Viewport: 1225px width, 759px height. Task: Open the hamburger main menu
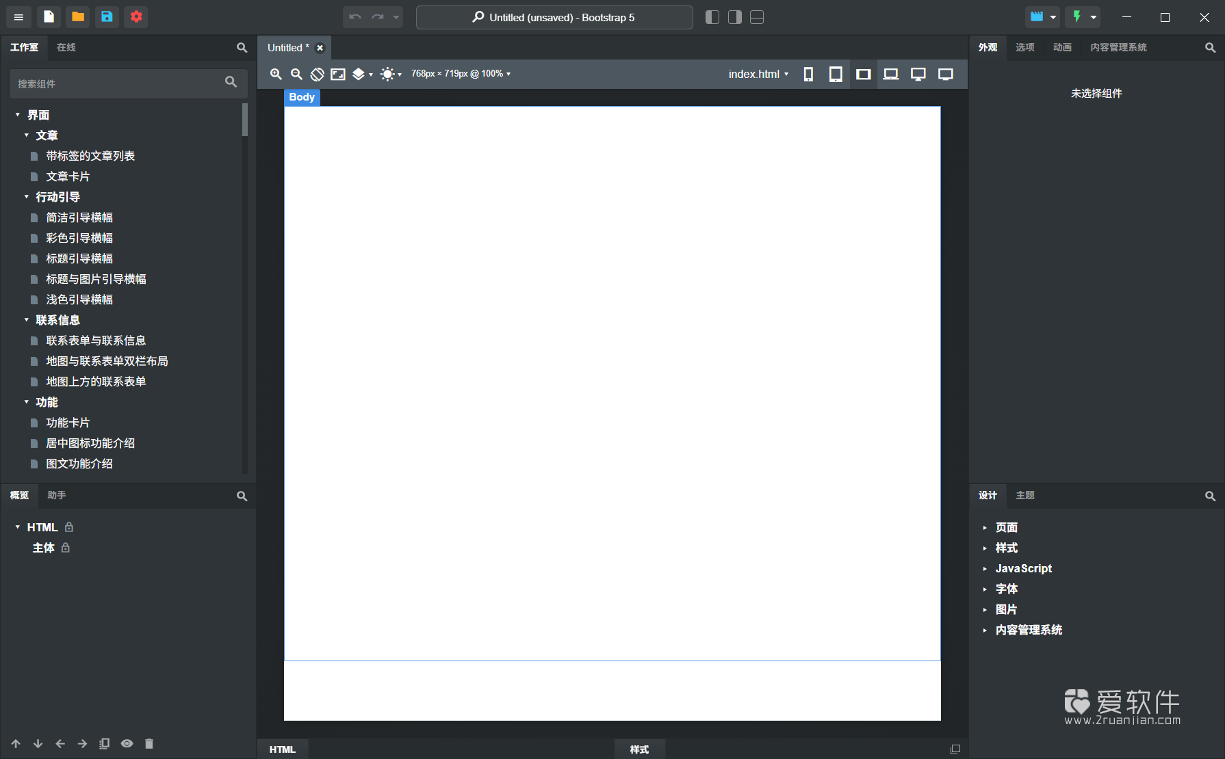pos(18,17)
